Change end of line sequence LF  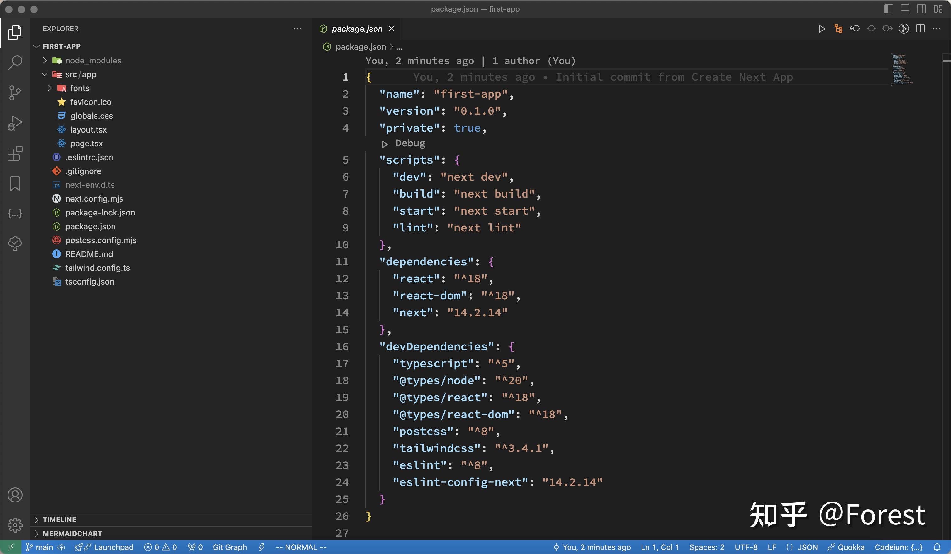click(772, 547)
